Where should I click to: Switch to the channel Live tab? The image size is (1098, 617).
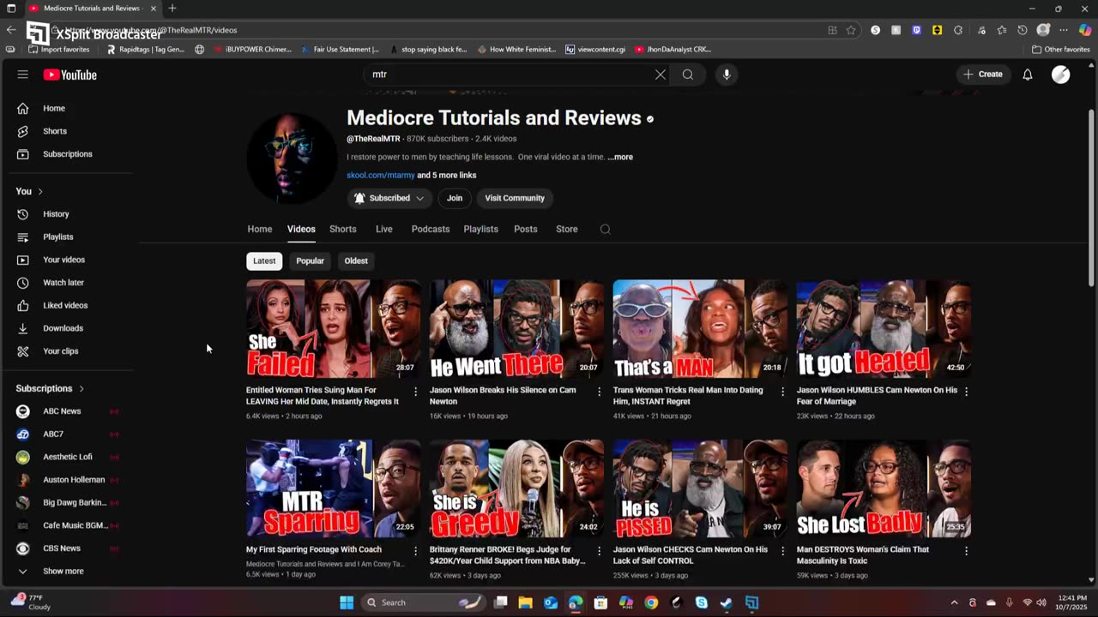point(384,229)
